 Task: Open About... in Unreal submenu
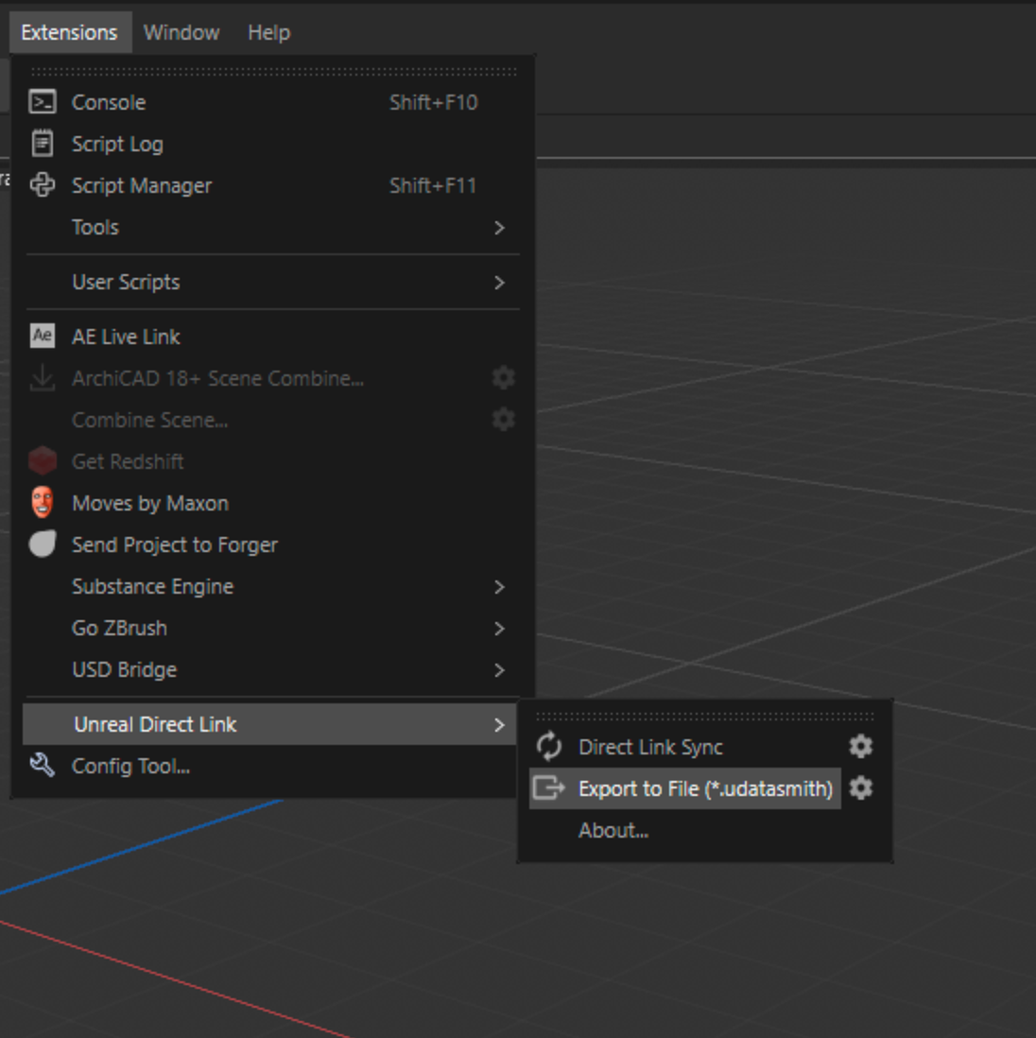[613, 830]
